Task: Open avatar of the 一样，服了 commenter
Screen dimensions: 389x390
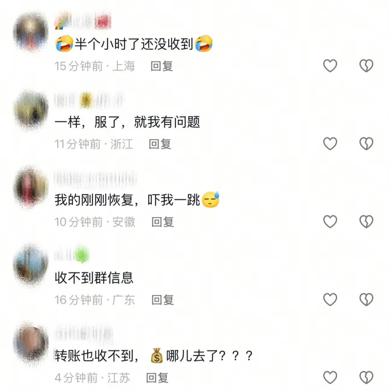Action: click(x=31, y=110)
